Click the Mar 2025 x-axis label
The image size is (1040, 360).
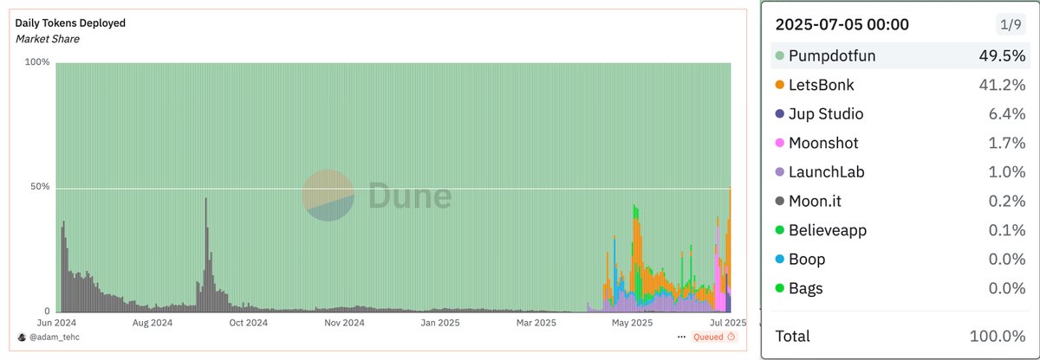536,323
